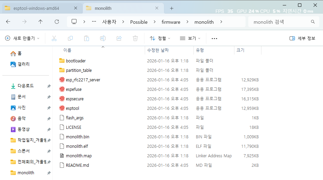Refresh the current folder view
Image resolution: width=323 pixels, height=180 pixels.
click(x=57, y=22)
